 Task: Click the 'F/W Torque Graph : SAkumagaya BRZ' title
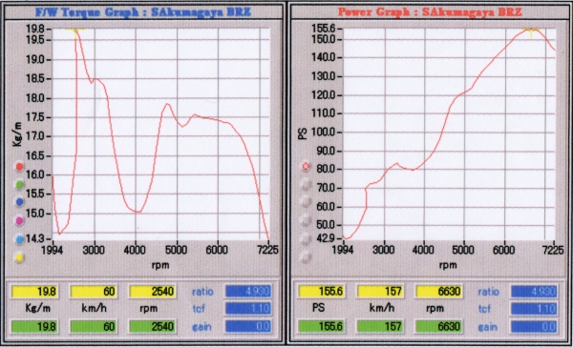(x=144, y=11)
